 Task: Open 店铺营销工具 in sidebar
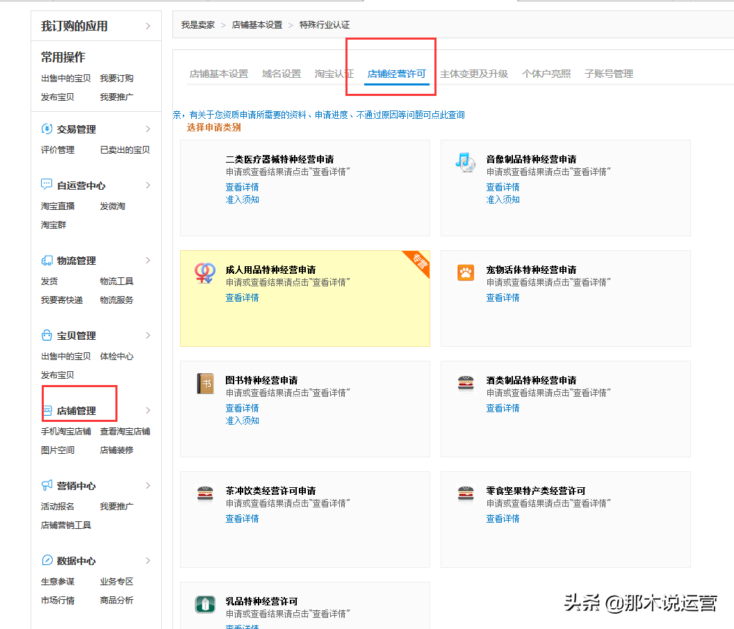66,525
